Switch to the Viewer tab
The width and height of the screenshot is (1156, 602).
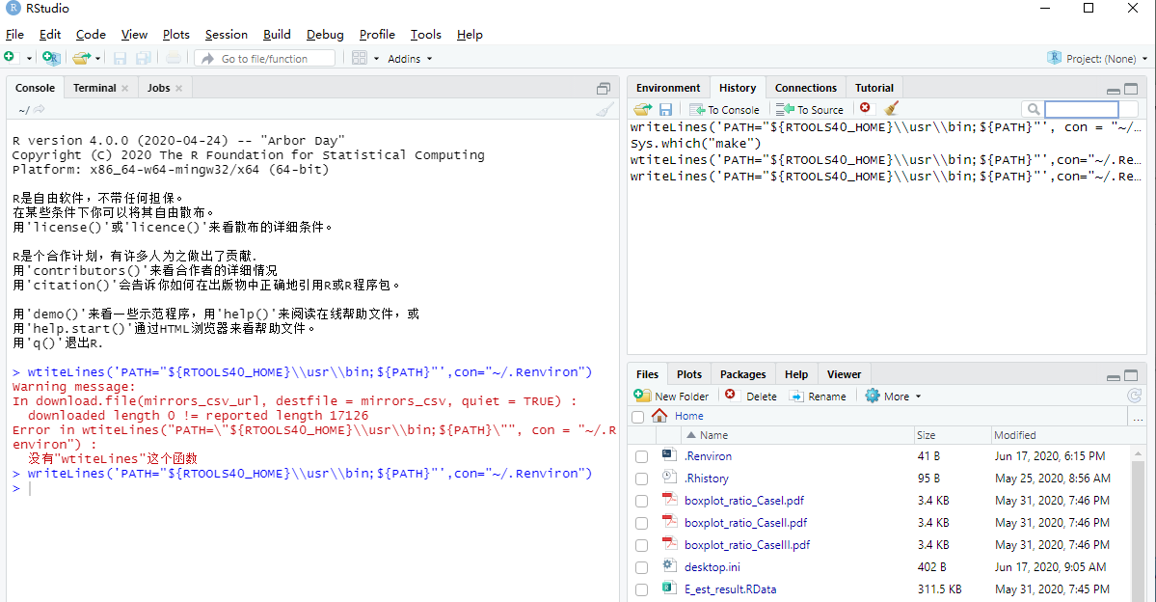point(844,374)
